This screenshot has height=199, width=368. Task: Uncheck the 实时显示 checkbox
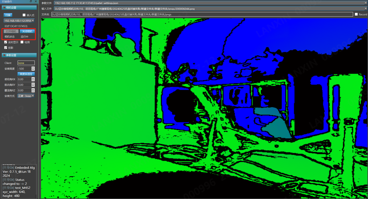(5, 42)
